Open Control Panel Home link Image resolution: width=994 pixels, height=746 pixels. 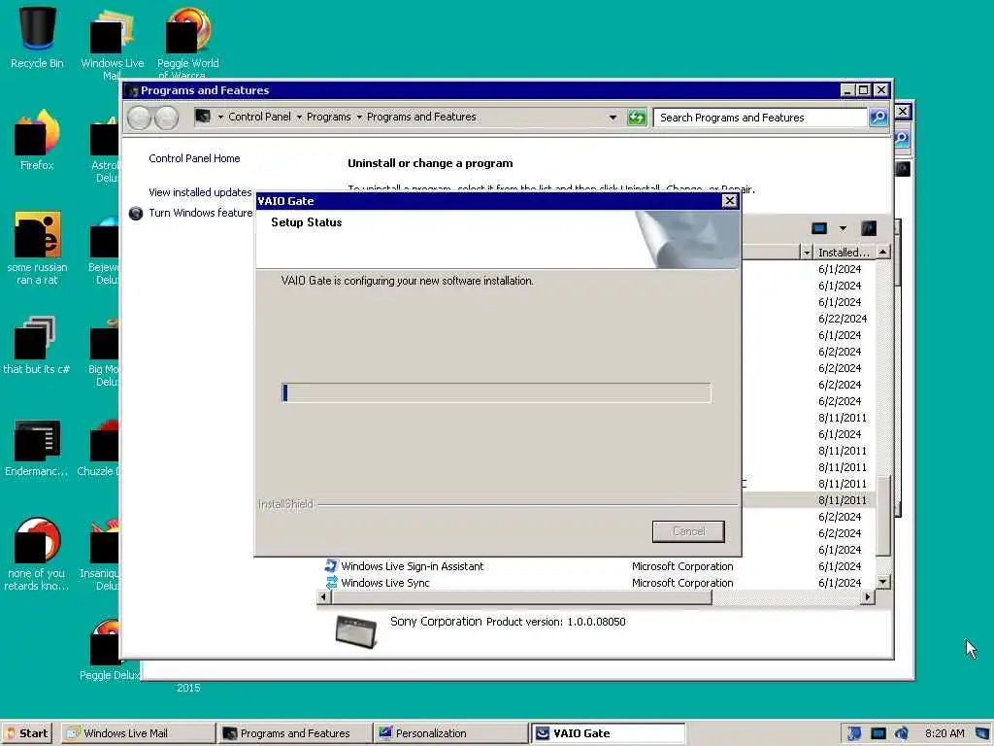coord(194,158)
